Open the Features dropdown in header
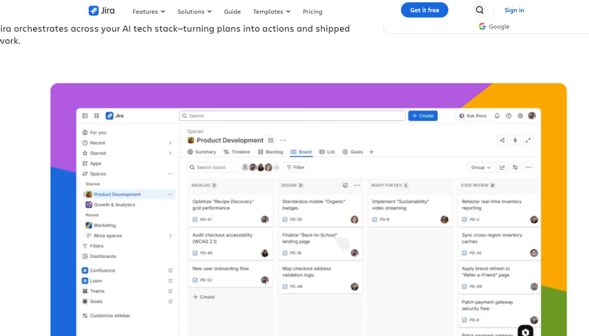This screenshot has width=589, height=336. click(149, 11)
